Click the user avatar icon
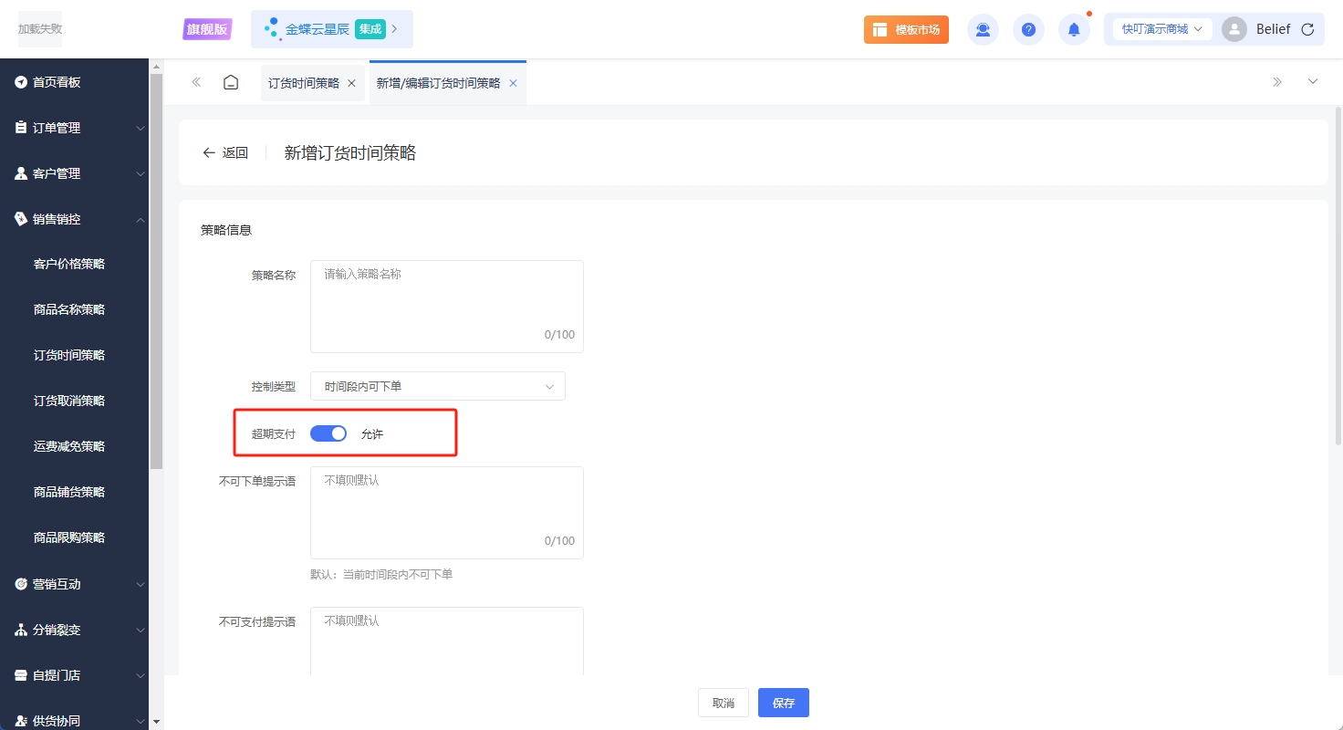This screenshot has height=730, width=1343. click(1234, 29)
